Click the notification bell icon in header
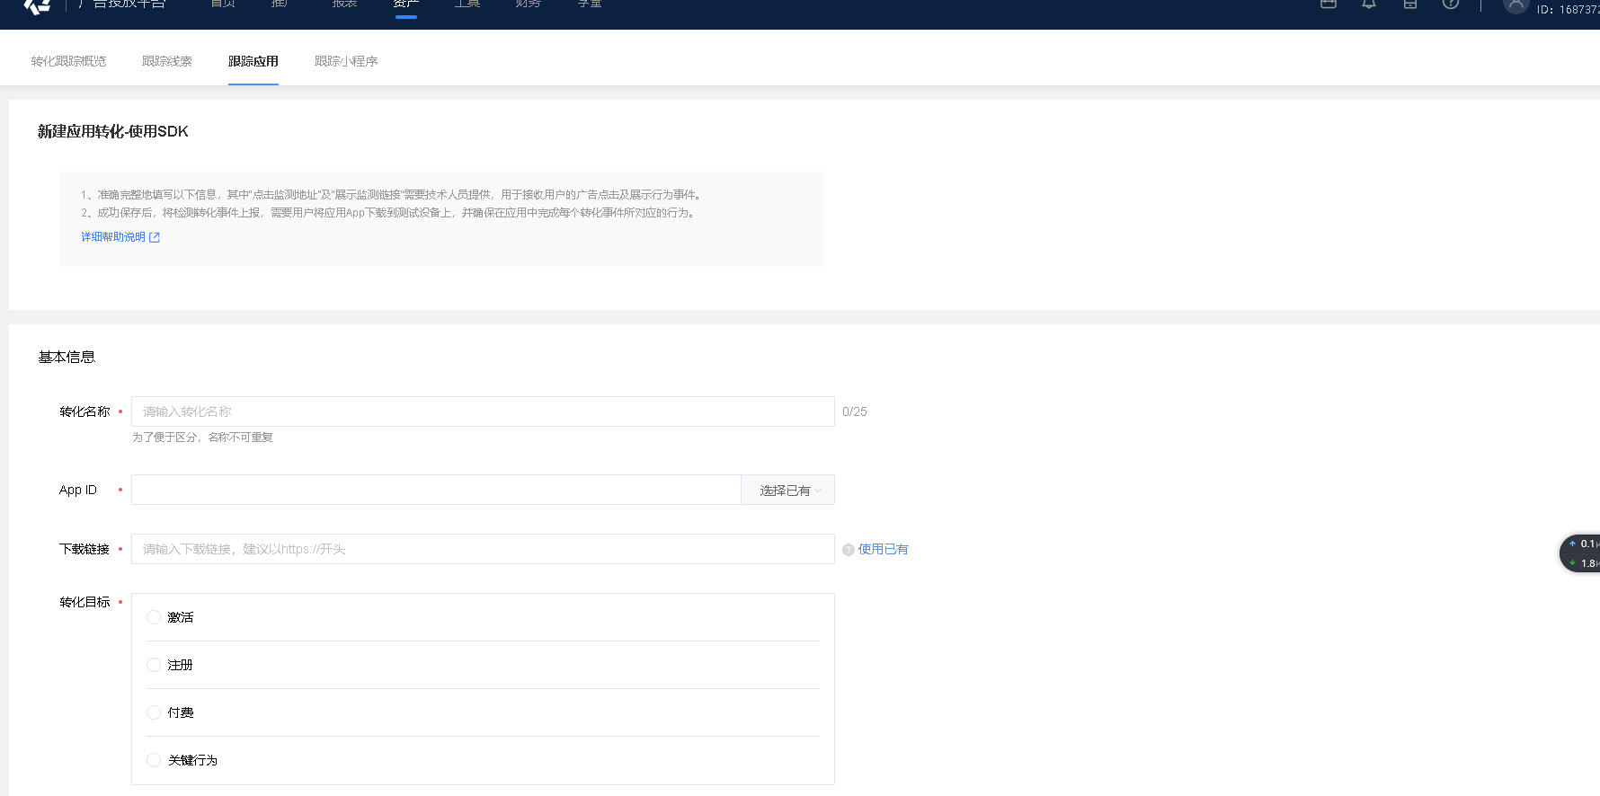The width and height of the screenshot is (1600, 796). pos(1369,4)
